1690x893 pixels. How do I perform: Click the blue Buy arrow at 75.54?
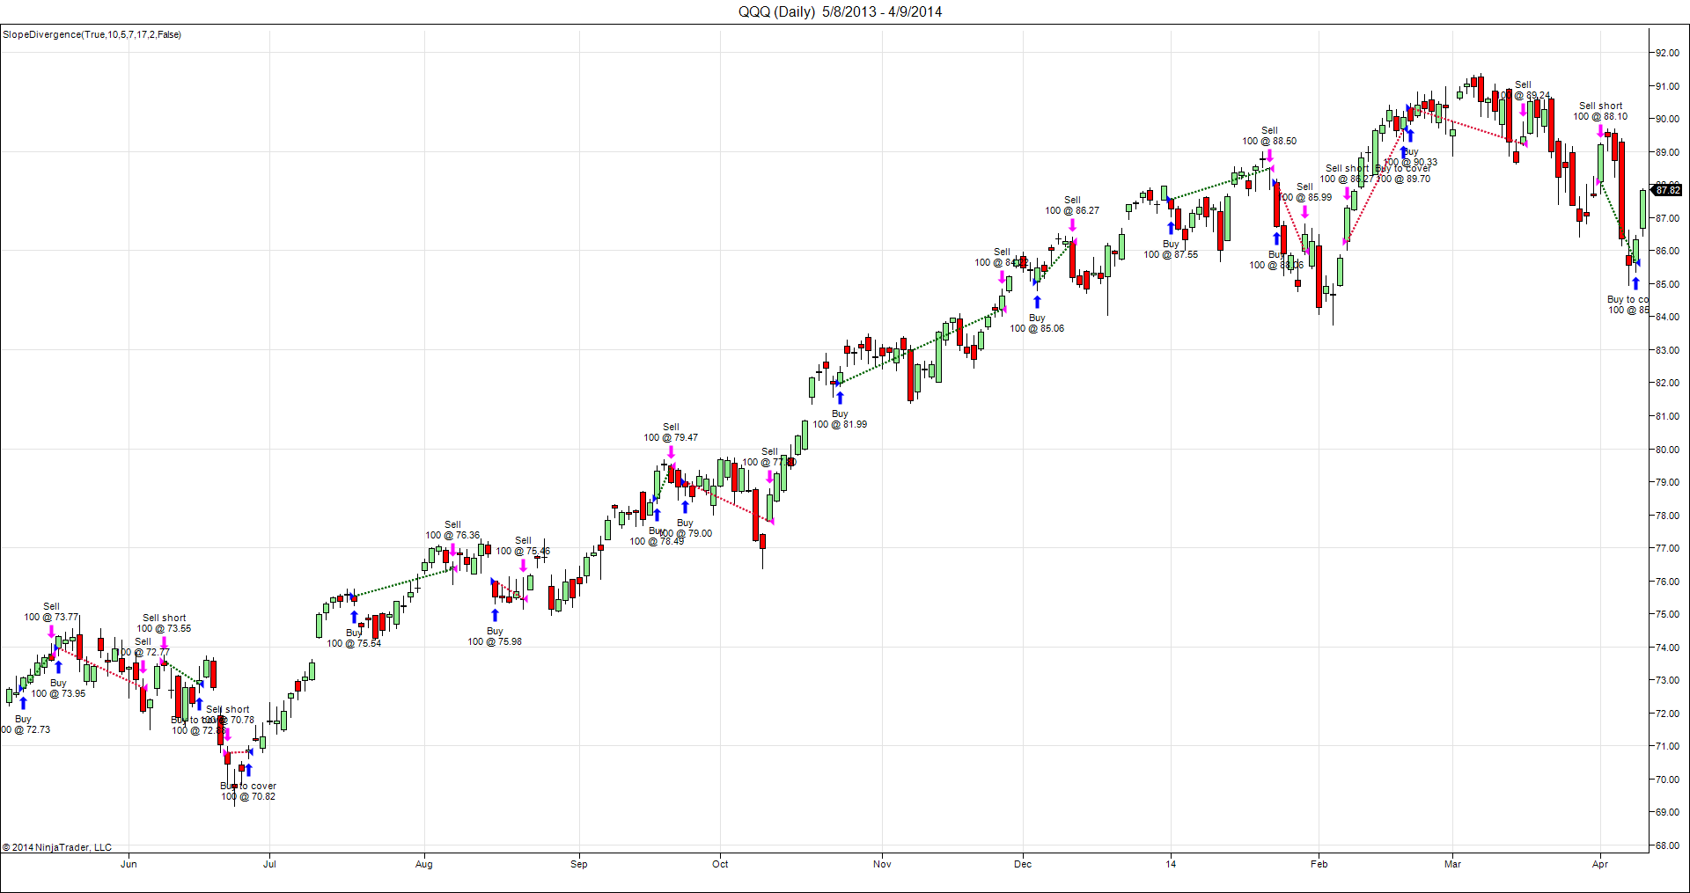354,617
